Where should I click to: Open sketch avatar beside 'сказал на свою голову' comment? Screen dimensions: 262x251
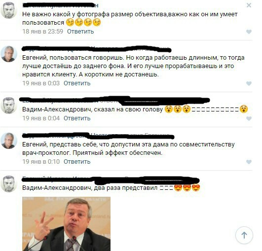tap(9, 106)
